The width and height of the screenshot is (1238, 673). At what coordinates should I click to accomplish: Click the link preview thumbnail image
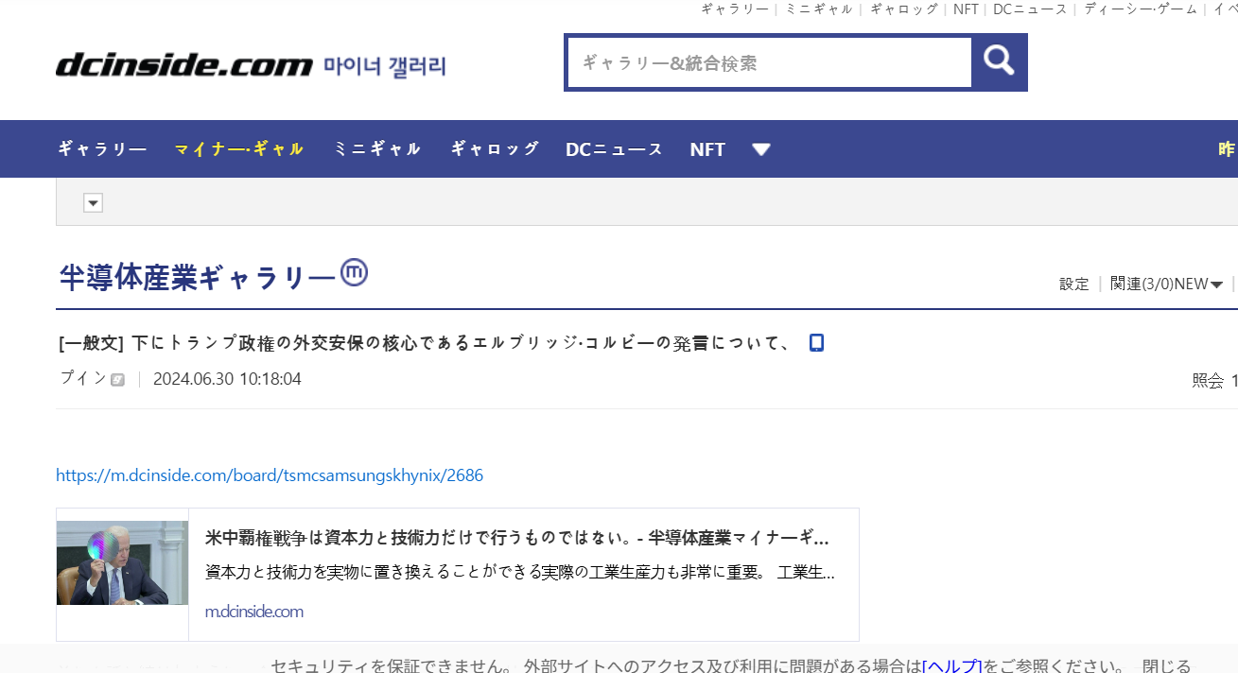123,562
